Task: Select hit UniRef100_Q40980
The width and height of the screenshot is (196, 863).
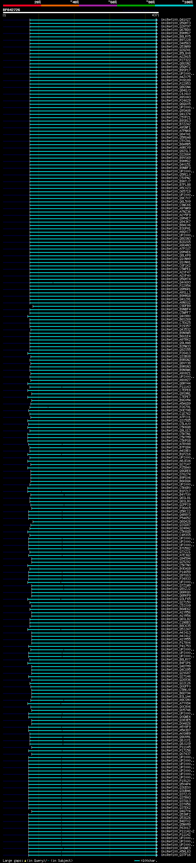Action: pyautogui.click(x=175, y=316)
